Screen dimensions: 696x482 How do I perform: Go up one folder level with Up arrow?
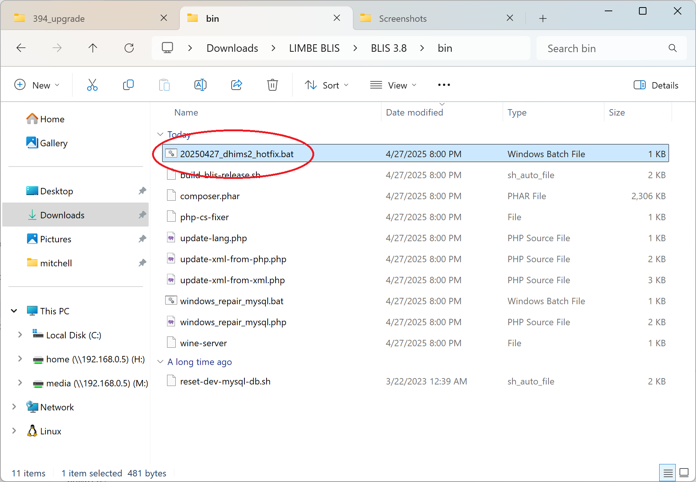tap(93, 48)
